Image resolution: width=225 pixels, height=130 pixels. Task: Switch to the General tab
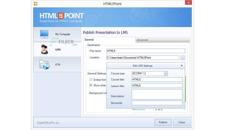click(109, 40)
